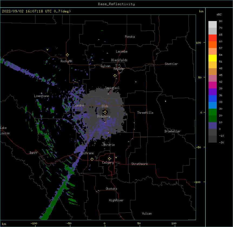This screenshot has height=227, width=233.
Task: Click the 100 tick on the right axis
Action: coord(198,43)
